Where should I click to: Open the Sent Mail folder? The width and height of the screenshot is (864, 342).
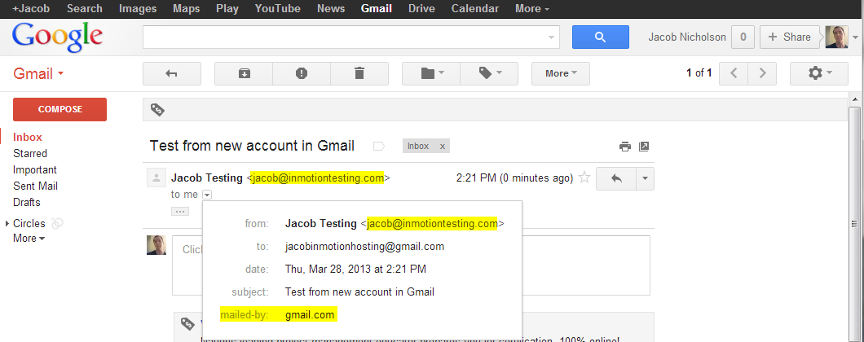[x=35, y=186]
